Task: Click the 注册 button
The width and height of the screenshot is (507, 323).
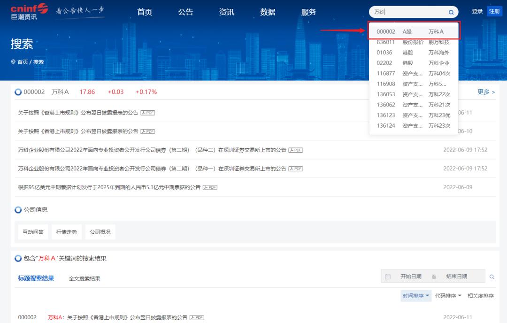Action: coord(495,10)
